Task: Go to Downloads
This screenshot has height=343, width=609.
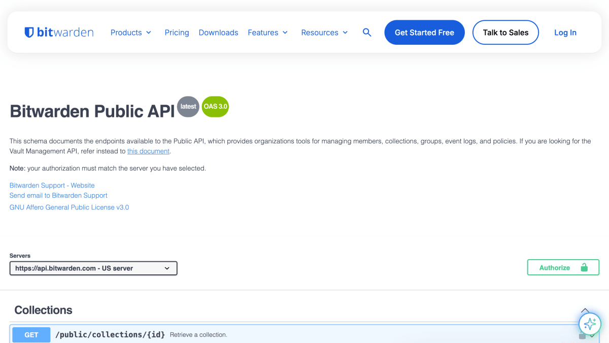Action: (218, 33)
